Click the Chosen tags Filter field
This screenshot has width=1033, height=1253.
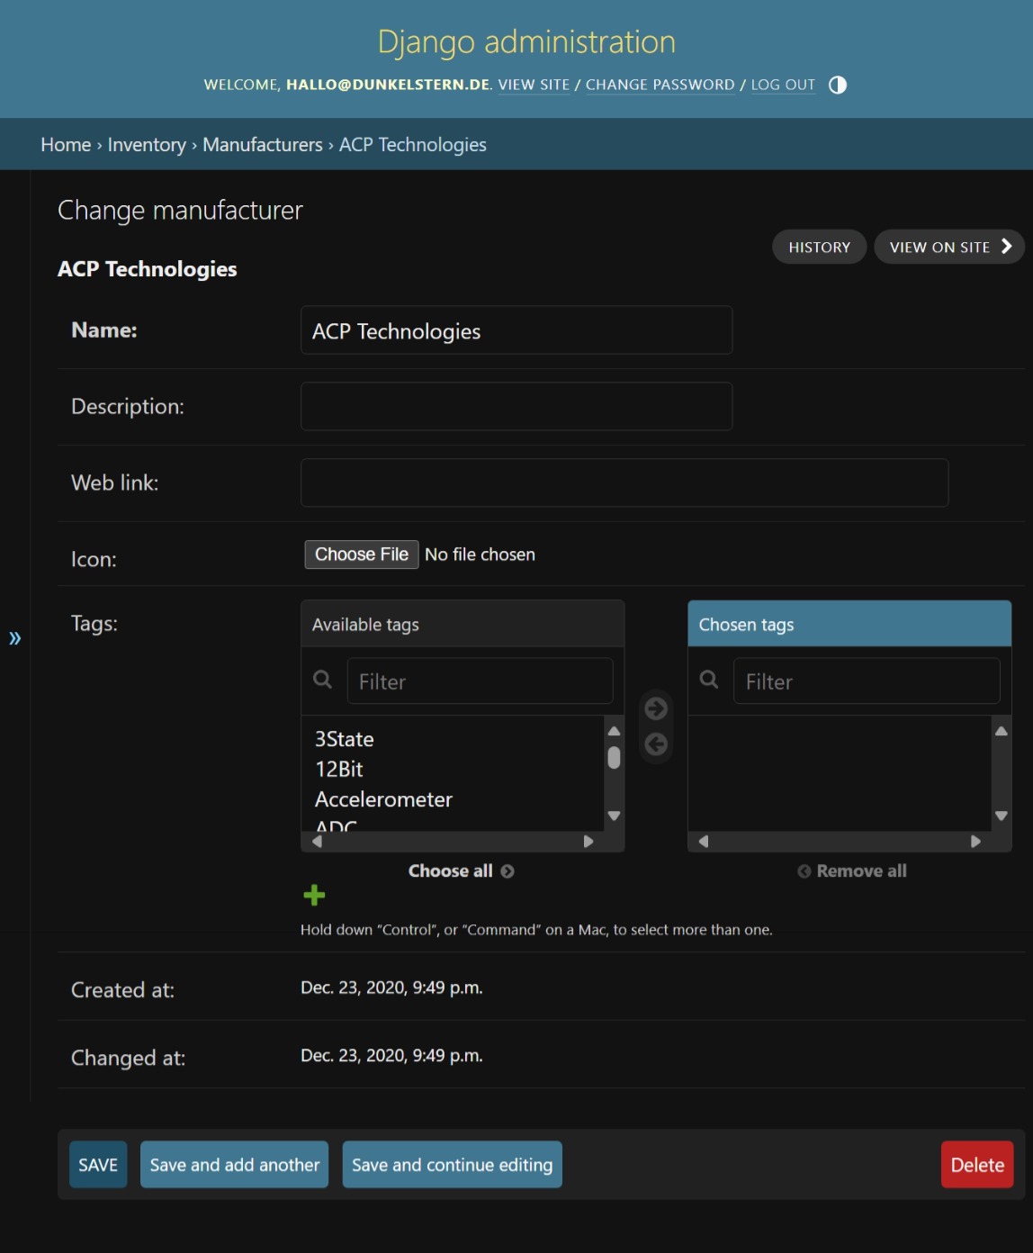point(867,681)
